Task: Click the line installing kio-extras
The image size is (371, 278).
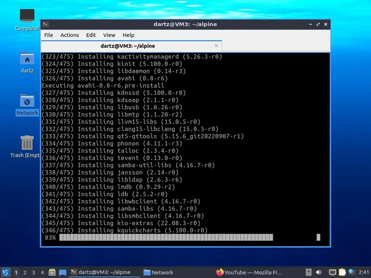Action: (121, 223)
